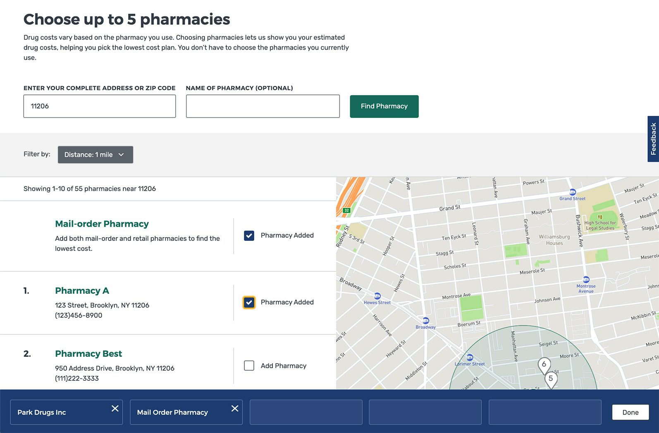The image size is (659, 433).
Task: Click the Meserole St label on map
Action: point(532,271)
